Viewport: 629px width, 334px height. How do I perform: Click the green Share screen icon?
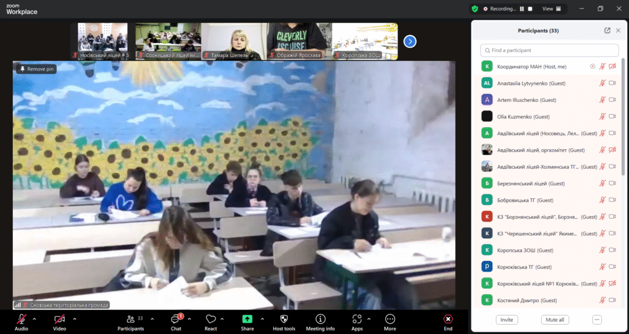[x=247, y=319]
